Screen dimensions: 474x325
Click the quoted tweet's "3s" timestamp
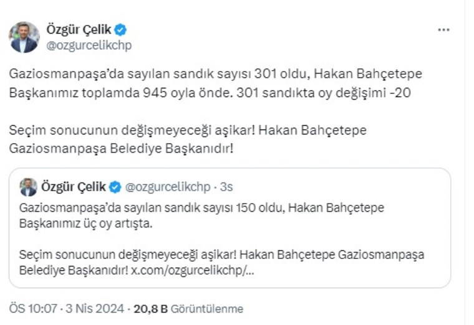(227, 187)
